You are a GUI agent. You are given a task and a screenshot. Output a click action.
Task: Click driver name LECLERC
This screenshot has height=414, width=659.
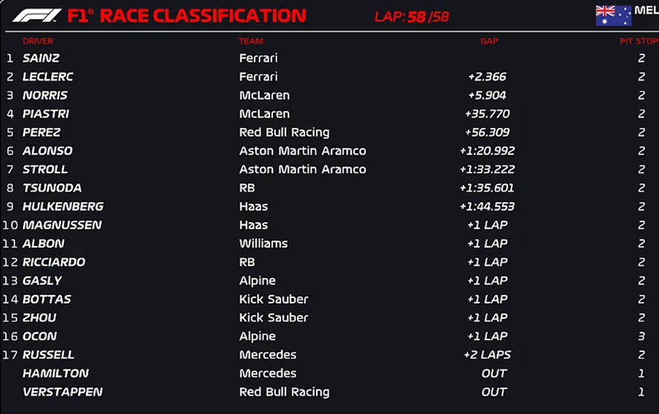pyautogui.click(x=48, y=77)
